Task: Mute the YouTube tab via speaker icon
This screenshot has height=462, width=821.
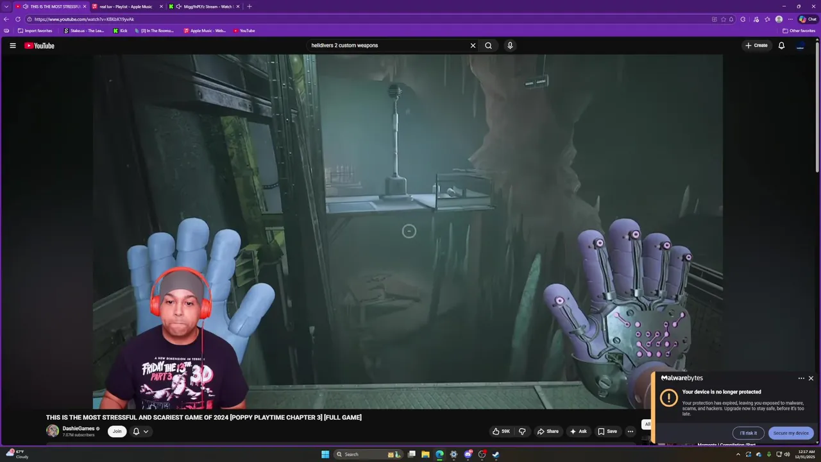Action: point(25,6)
